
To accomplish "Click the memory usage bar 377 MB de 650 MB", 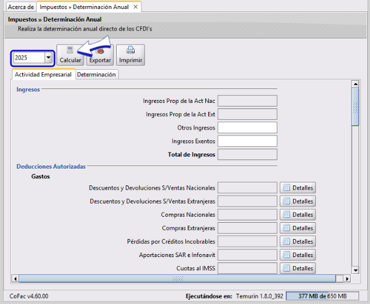I will [322, 296].
